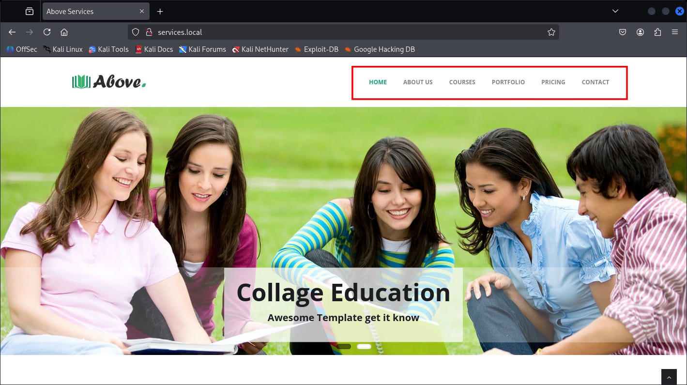This screenshot has height=385, width=687.
Task: Close the Above Services tab
Action: point(142,11)
